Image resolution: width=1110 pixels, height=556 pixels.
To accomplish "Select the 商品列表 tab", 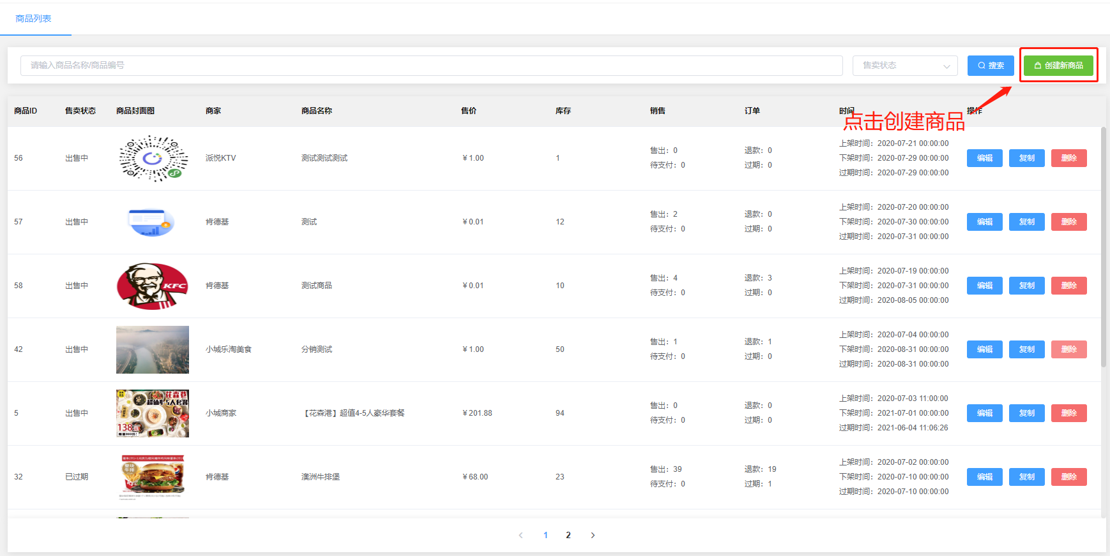I will [x=33, y=18].
